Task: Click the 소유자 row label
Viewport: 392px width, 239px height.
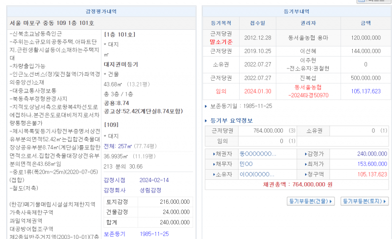Action: tap(224, 174)
